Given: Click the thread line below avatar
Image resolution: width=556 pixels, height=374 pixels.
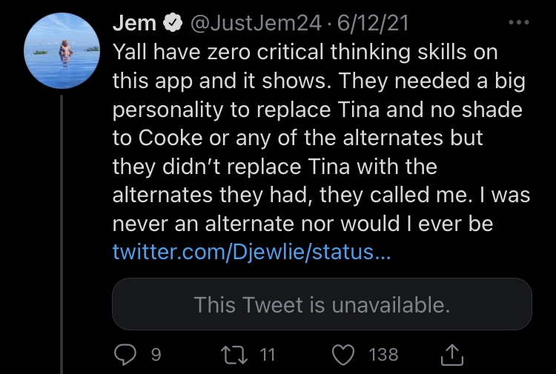Looking at the screenshot, I should pyautogui.click(x=62, y=235).
